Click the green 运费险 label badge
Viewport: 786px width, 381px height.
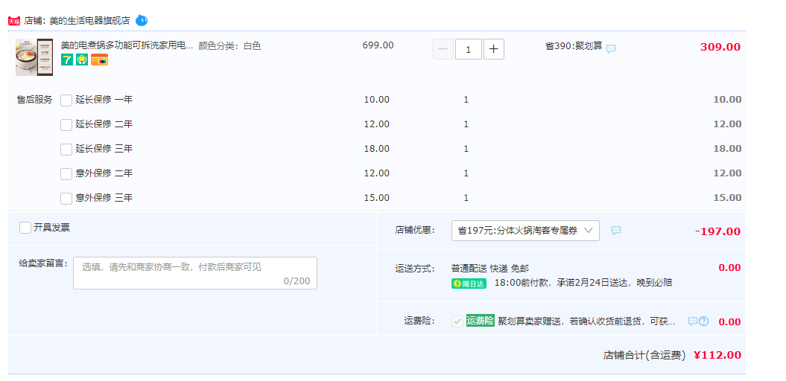481,321
